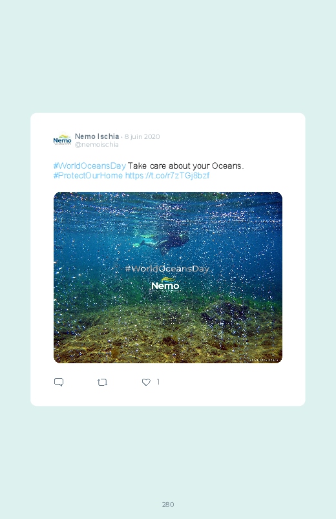Image resolution: width=336 pixels, height=519 pixels.
Task: Click the photo credit watermark in image corner
Action: coord(264,359)
